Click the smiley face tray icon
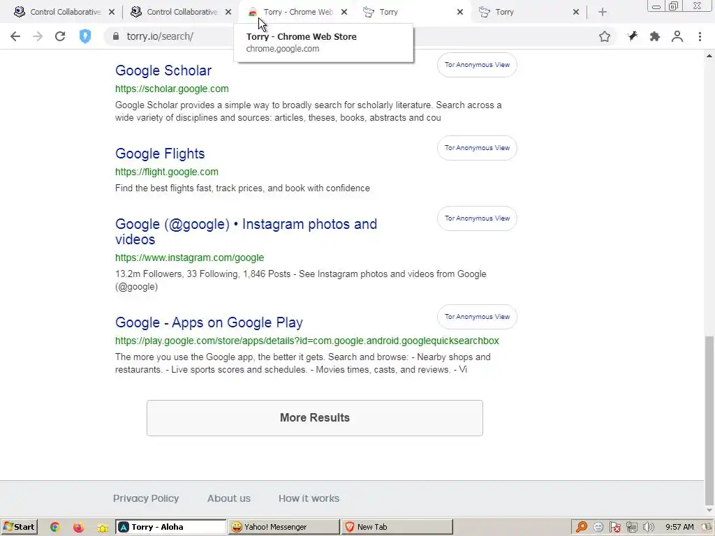 click(598, 528)
